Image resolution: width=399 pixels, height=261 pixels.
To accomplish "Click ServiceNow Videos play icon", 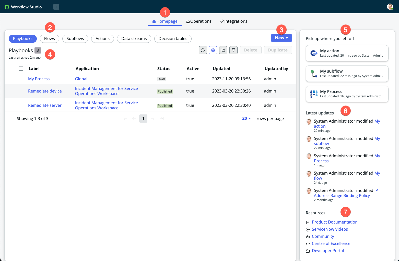I will click(308, 230).
